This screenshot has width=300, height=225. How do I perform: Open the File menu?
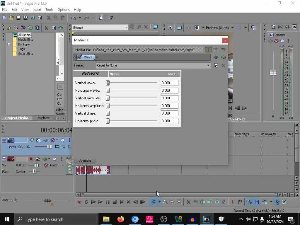click(x=5, y=10)
